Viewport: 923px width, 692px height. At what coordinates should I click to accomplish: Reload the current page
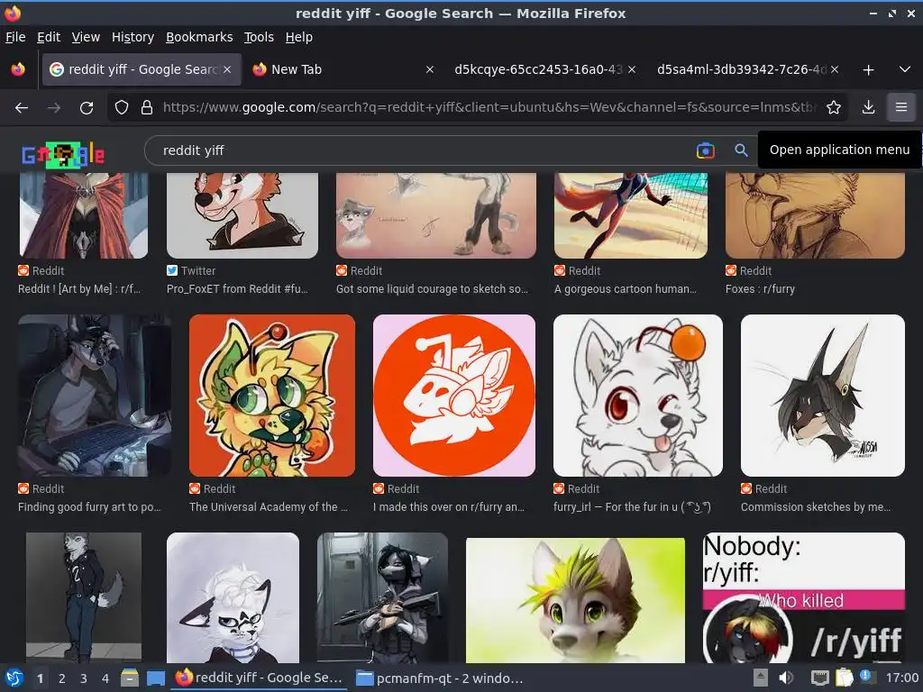87,108
